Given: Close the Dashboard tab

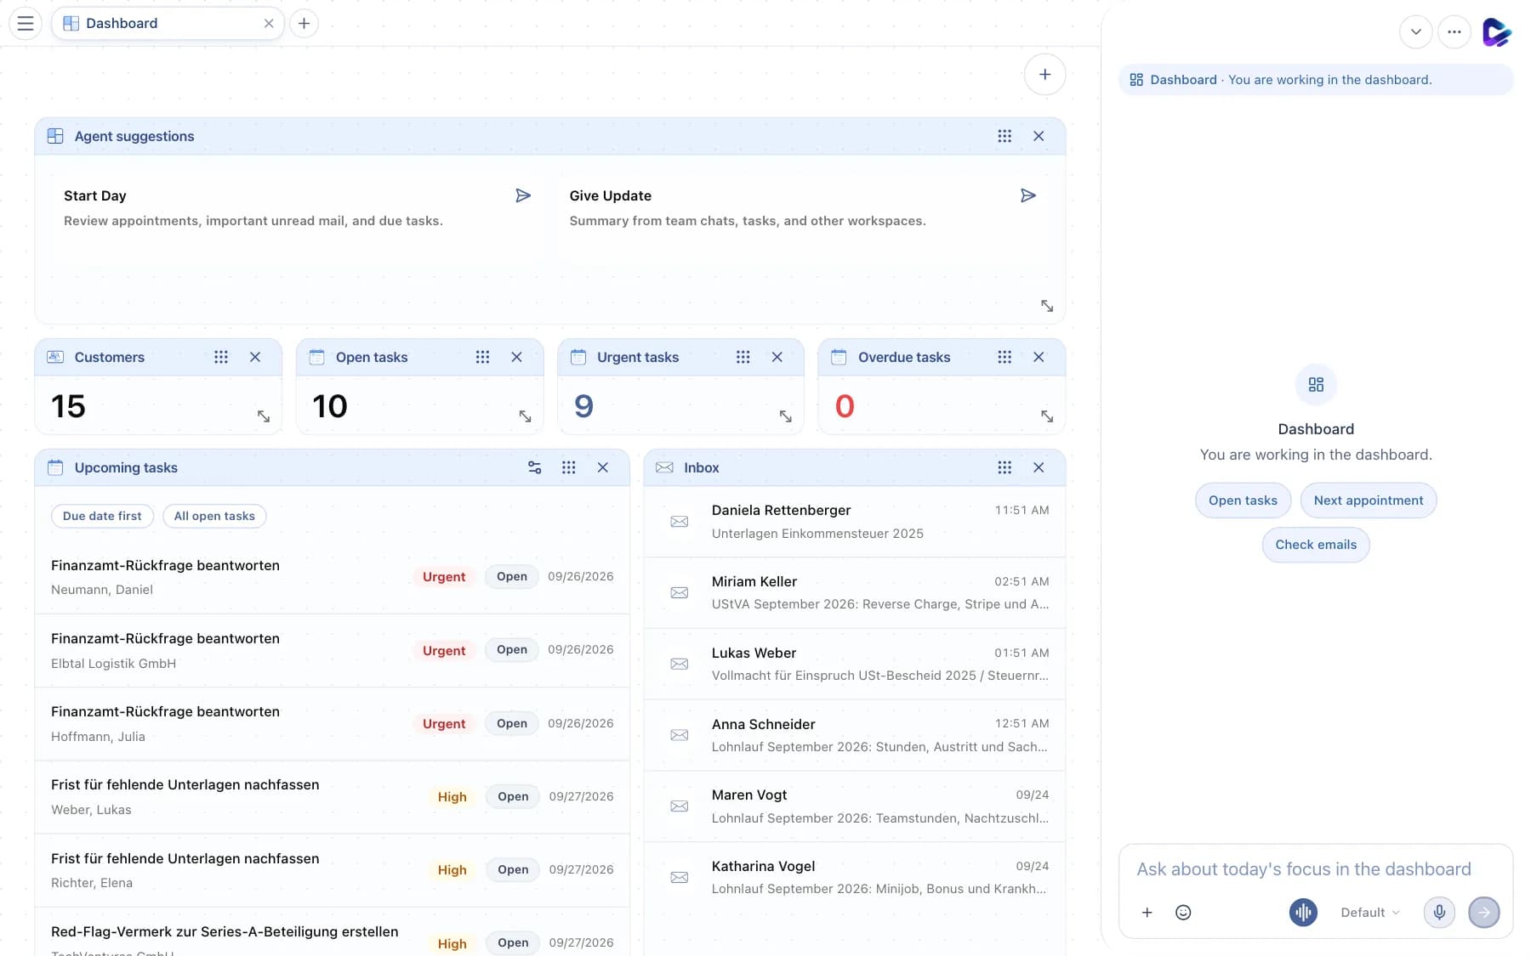Looking at the screenshot, I should [x=269, y=23].
